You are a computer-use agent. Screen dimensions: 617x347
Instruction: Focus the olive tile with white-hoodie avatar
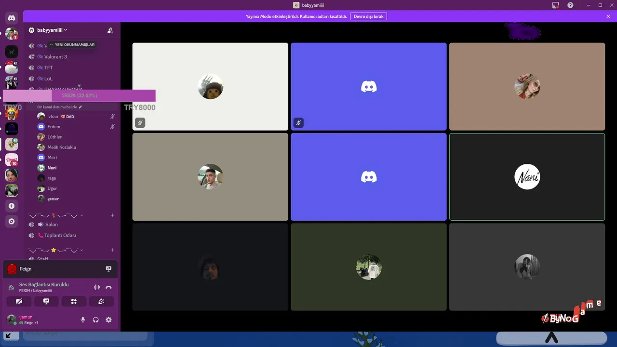[369, 267]
